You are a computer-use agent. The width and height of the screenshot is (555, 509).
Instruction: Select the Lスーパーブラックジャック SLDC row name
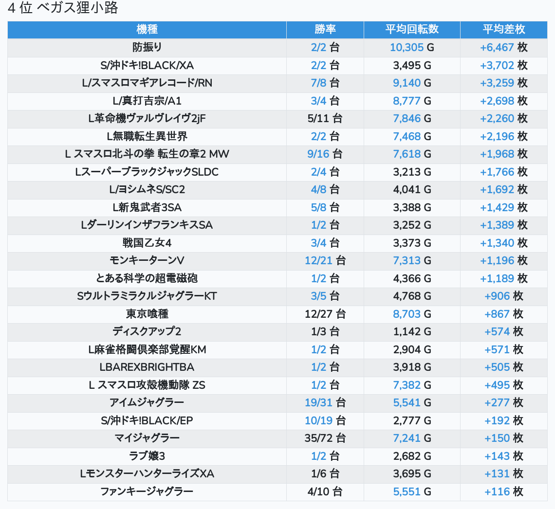147,172
